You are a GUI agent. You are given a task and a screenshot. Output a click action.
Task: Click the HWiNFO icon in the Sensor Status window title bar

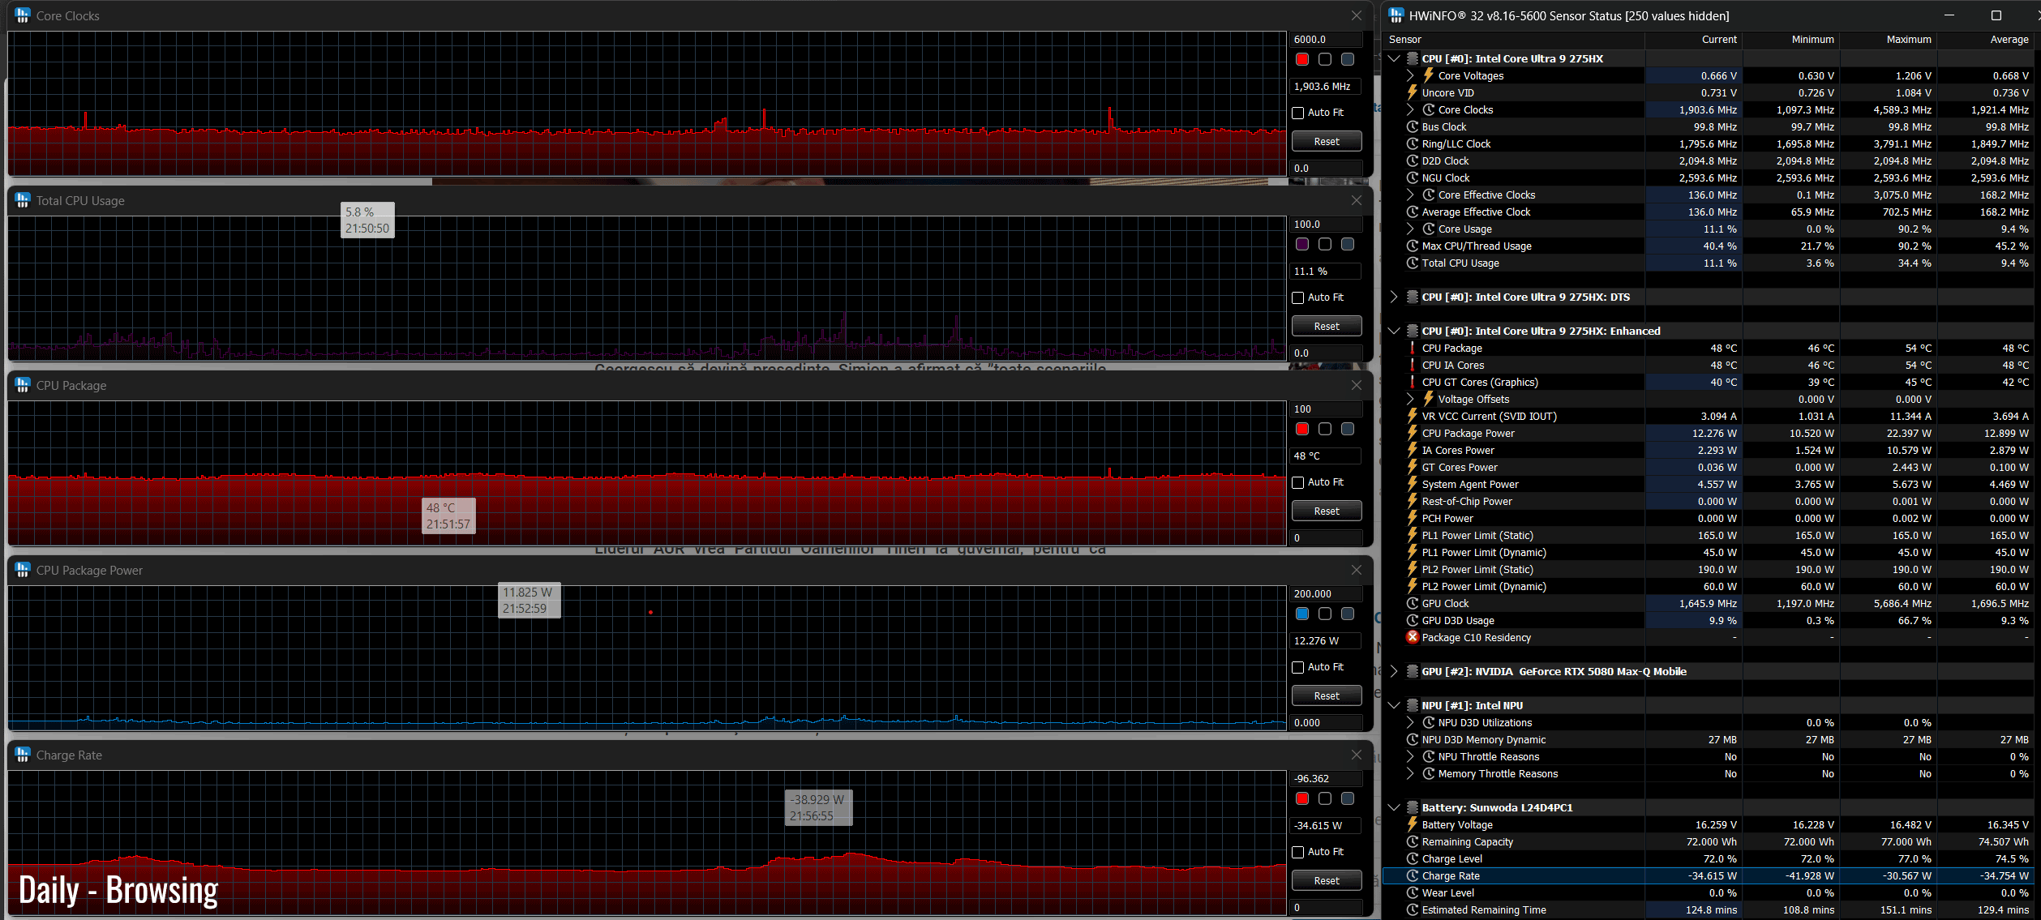click(1396, 15)
